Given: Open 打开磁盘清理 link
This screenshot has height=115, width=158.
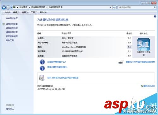Looking at the screenshot, I should [12, 36].
